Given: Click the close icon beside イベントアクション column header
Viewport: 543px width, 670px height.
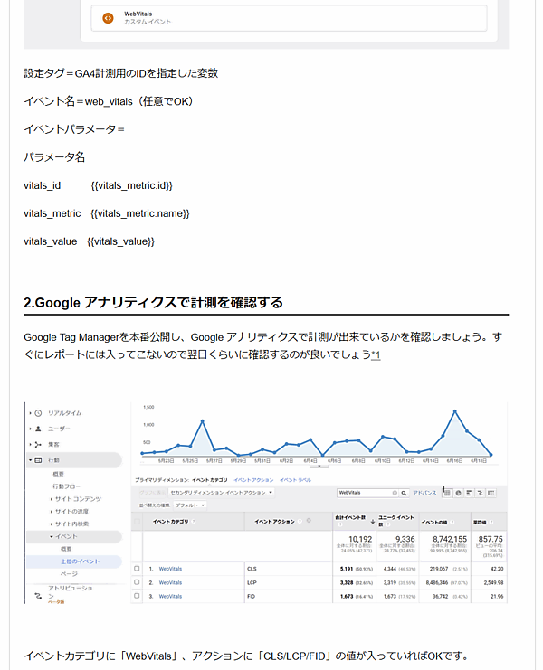Looking at the screenshot, I should point(309,521).
